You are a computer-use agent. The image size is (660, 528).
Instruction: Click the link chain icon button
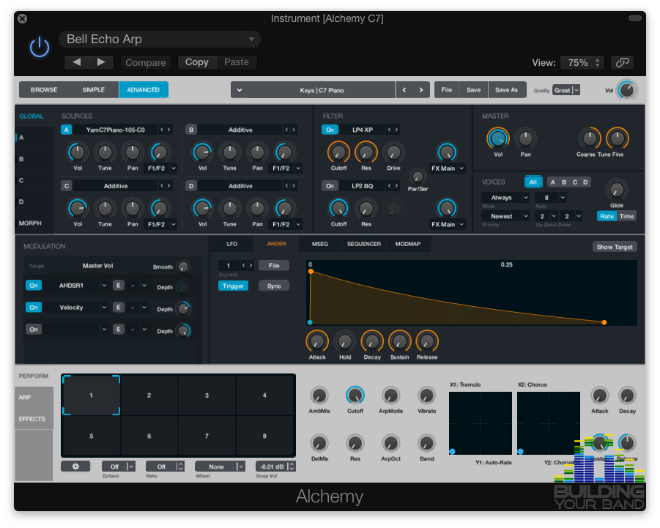pos(622,63)
